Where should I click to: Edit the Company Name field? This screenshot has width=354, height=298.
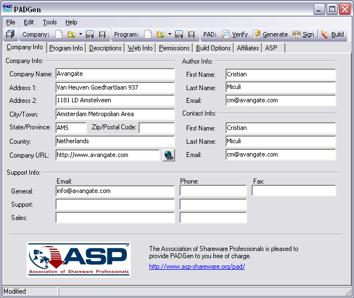tap(115, 74)
